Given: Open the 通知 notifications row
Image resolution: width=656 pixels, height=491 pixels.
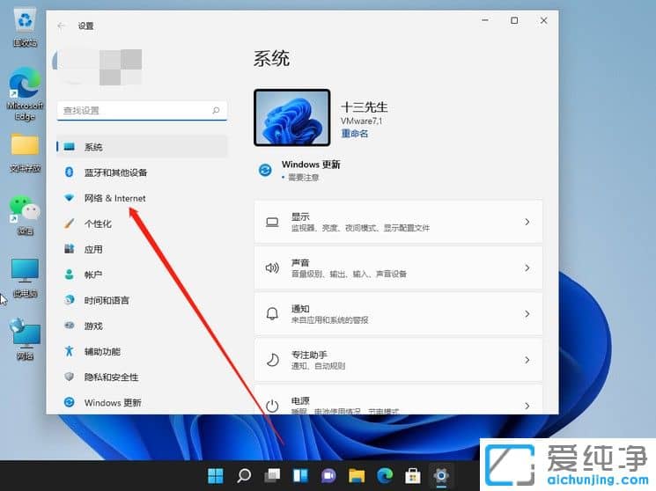Looking at the screenshot, I should coord(398,313).
